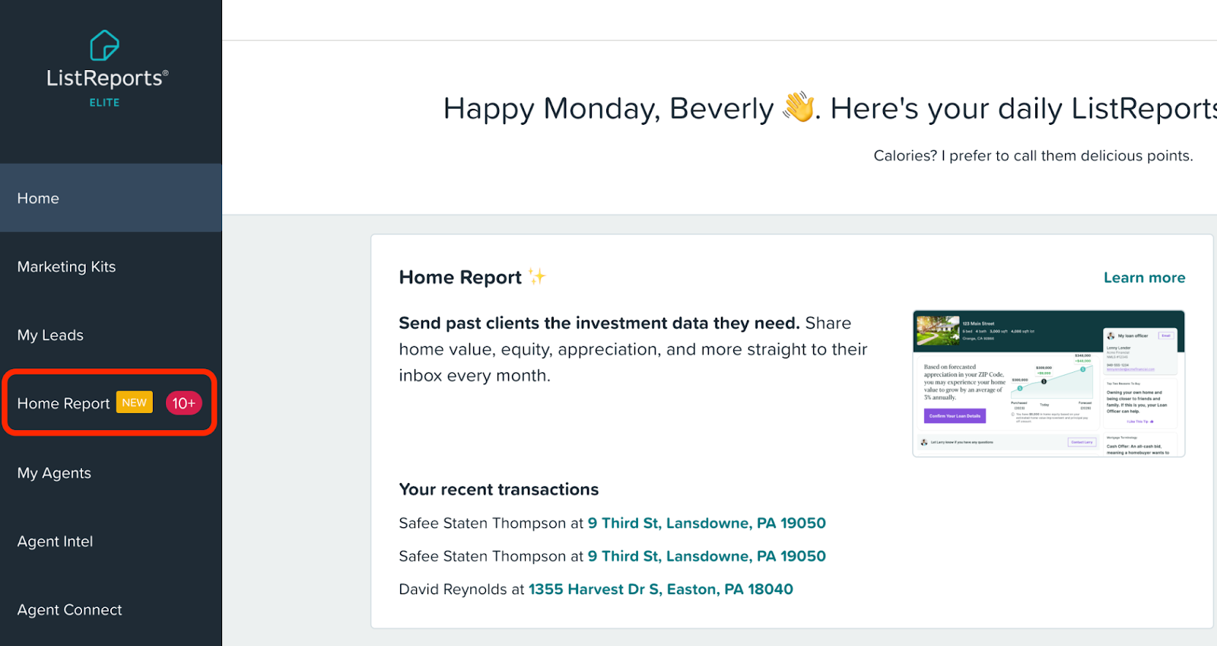Open Marketing Kits in the sidebar
This screenshot has height=646, width=1217.
111,266
